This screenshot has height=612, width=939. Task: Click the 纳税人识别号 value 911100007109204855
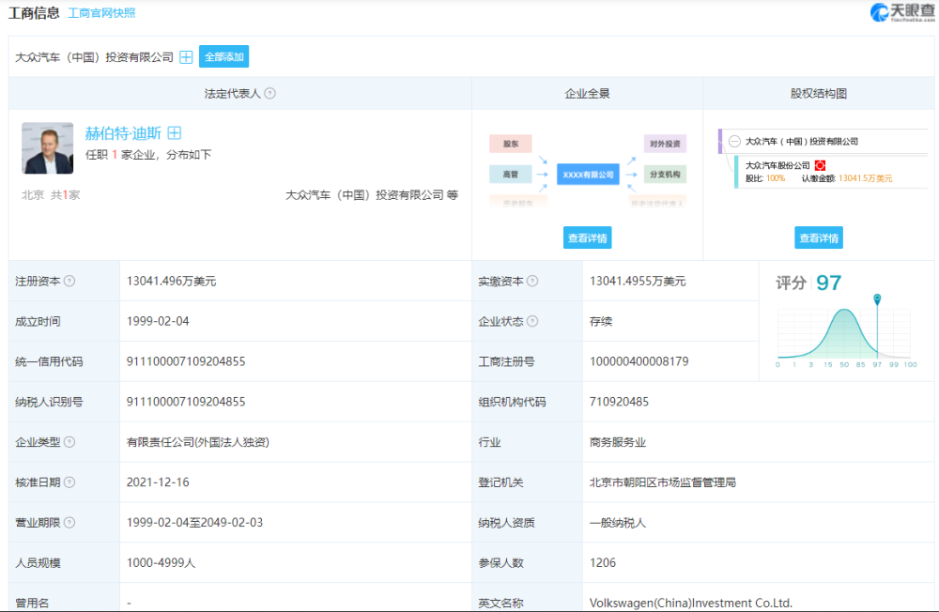point(186,402)
